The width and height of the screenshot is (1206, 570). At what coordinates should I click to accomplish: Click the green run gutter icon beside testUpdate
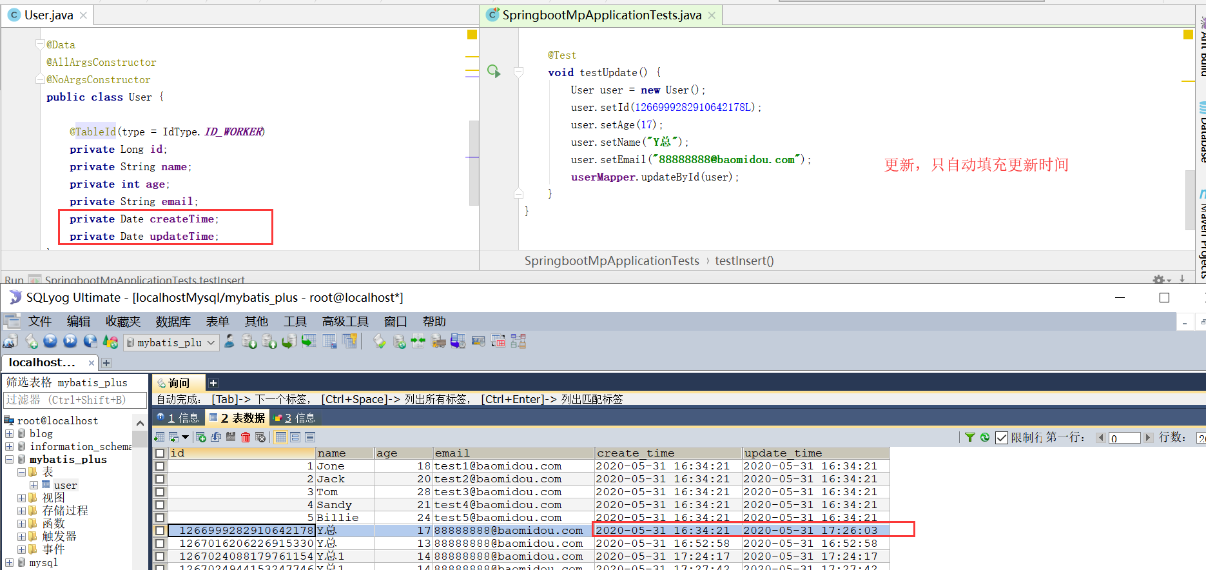click(494, 71)
